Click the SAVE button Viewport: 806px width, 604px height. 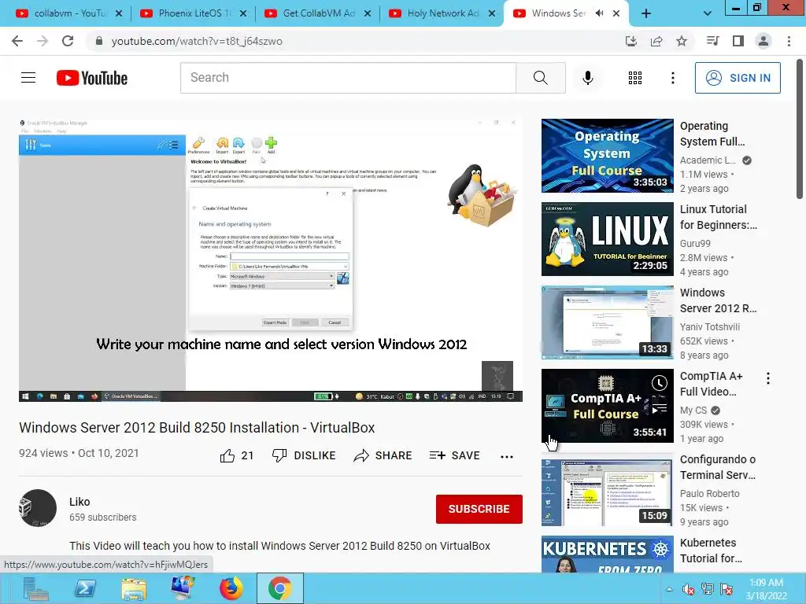click(x=454, y=455)
